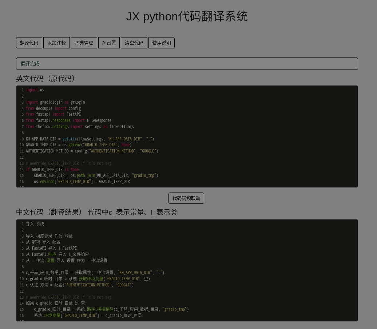Open the 使用说明 usage instructions

point(162,43)
